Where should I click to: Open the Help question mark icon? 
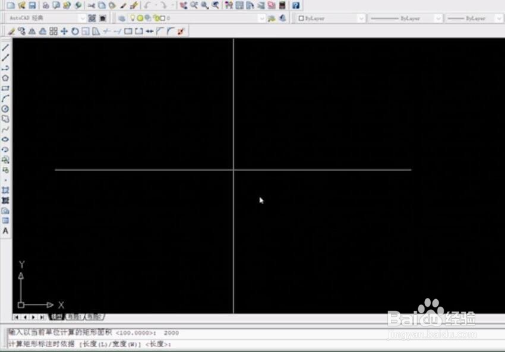296,5
